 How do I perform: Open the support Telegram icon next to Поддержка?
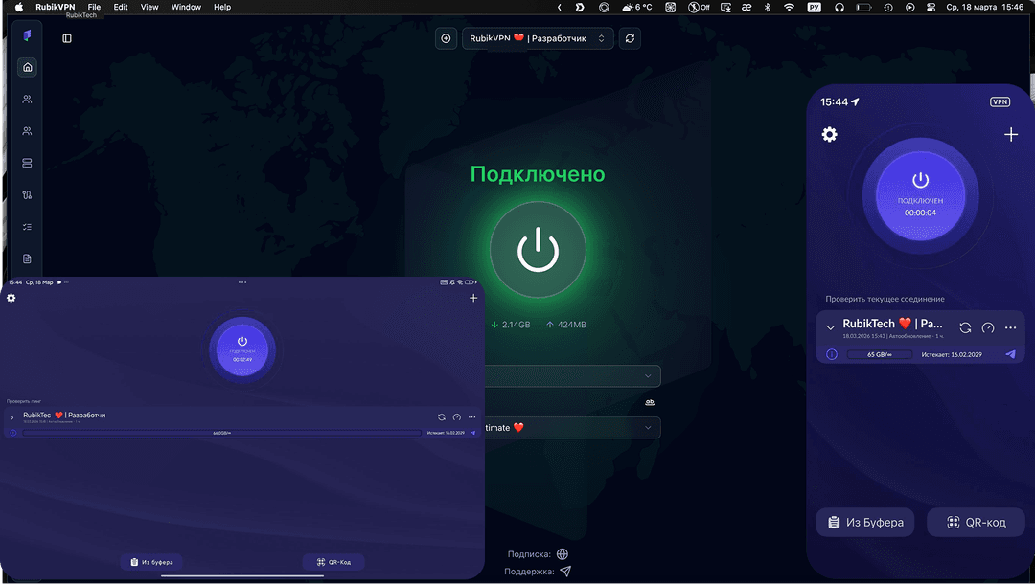pos(565,572)
